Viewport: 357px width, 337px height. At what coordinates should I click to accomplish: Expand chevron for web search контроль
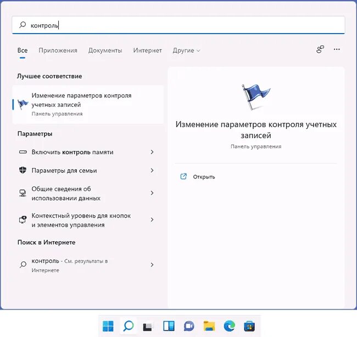click(152, 265)
